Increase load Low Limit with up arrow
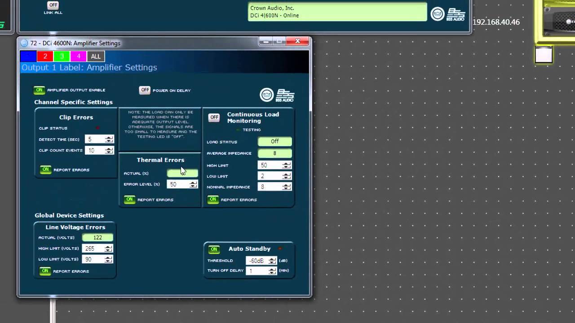Screen dimensions: 575x323 (x=287, y=175)
